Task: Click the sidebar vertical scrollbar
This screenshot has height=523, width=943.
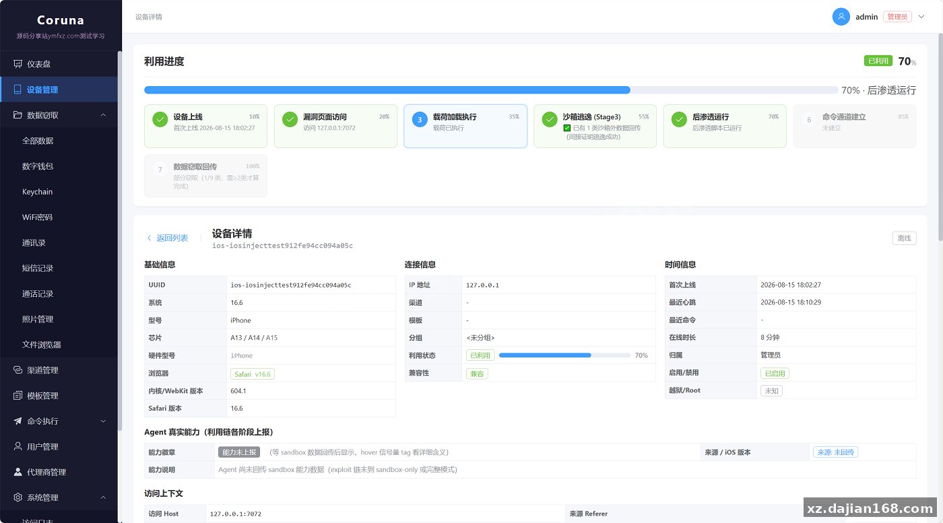Action: (x=120, y=240)
